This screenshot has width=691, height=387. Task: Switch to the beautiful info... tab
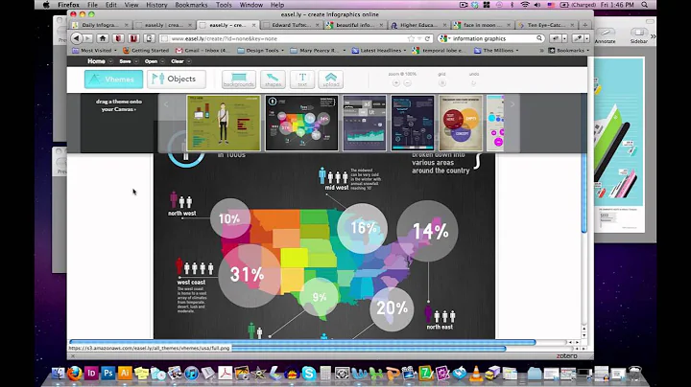(x=355, y=25)
